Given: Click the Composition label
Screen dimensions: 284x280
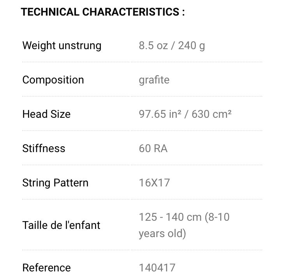Looking at the screenshot, I should 53,80.
